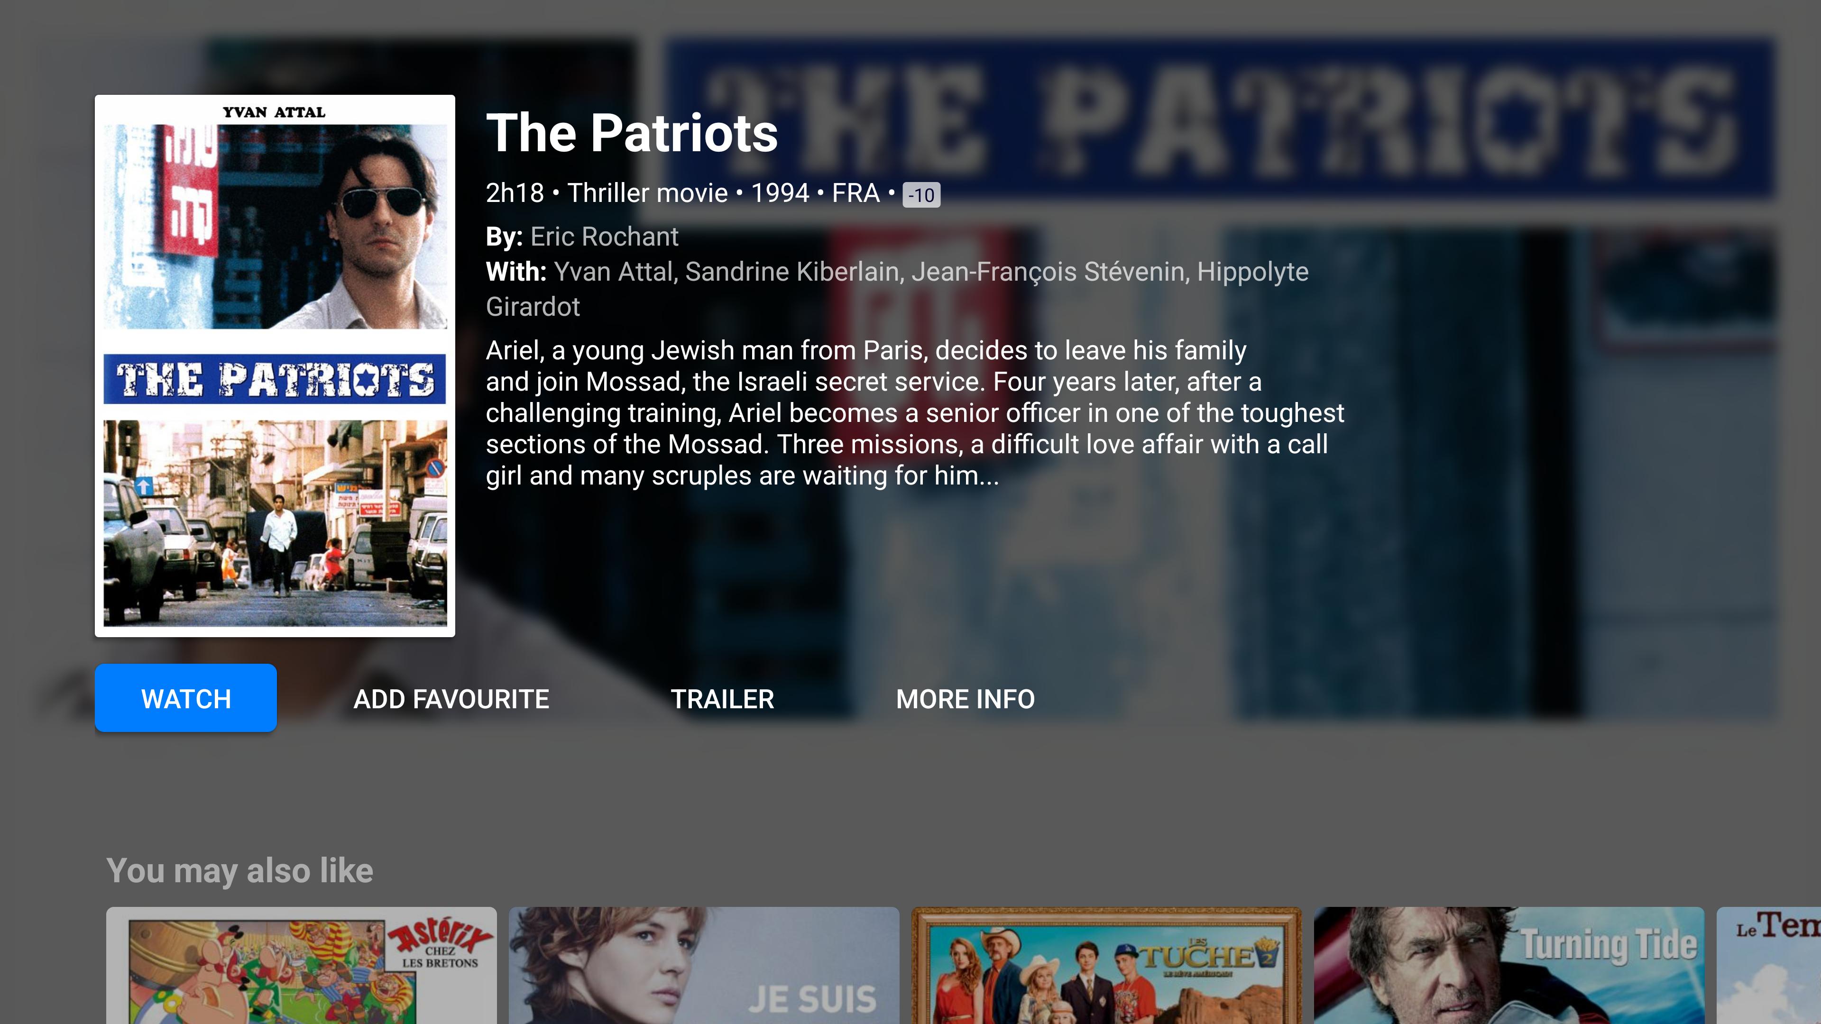Start the movie with the WATCH button

(186, 698)
